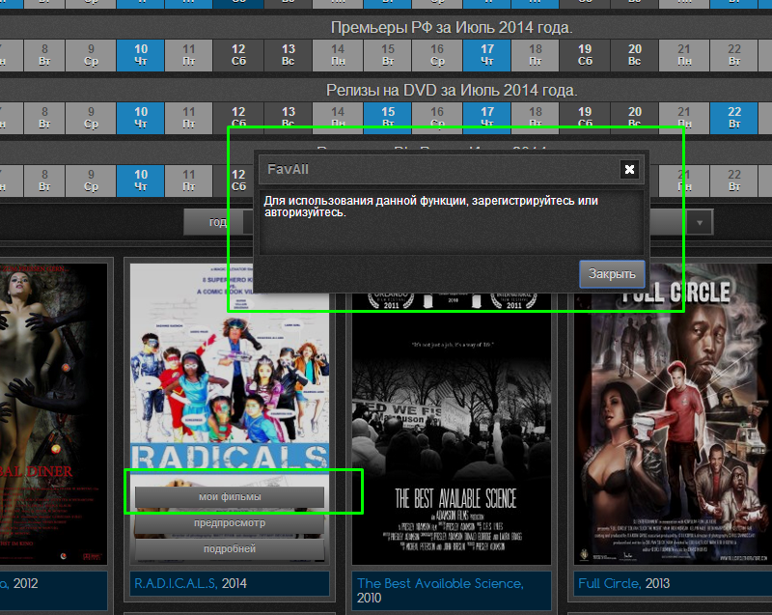Select 10 Чт in Премьеры РФ row

pyautogui.click(x=141, y=55)
